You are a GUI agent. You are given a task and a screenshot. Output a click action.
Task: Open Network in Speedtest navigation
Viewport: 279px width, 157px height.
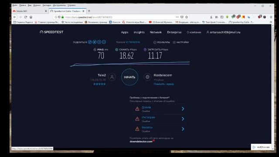pos(156,32)
